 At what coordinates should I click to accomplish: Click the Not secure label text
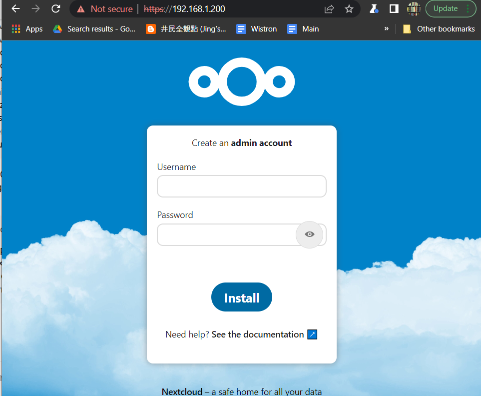coord(112,9)
